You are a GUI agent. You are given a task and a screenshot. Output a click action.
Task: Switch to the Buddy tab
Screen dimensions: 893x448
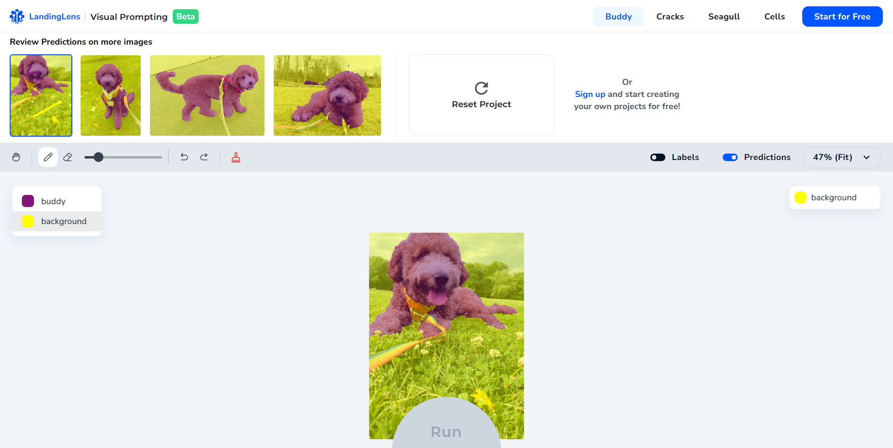(x=618, y=16)
